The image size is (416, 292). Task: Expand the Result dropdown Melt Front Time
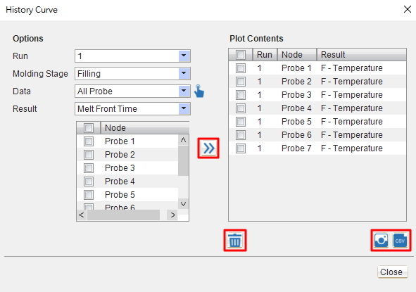tap(184, 108)
